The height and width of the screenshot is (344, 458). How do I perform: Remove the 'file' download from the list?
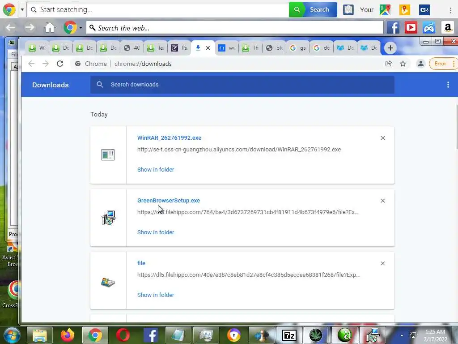tap(383, 263)
